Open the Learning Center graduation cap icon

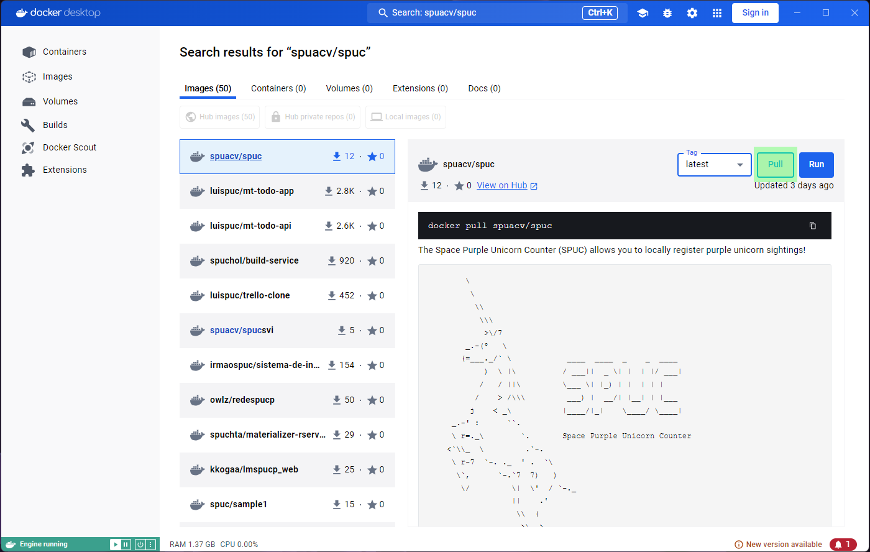point(643,13)
